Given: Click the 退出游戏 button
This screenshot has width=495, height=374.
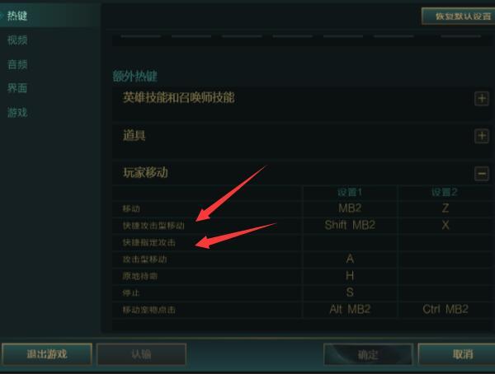Looking at the screenshot, I should [47, 354].
